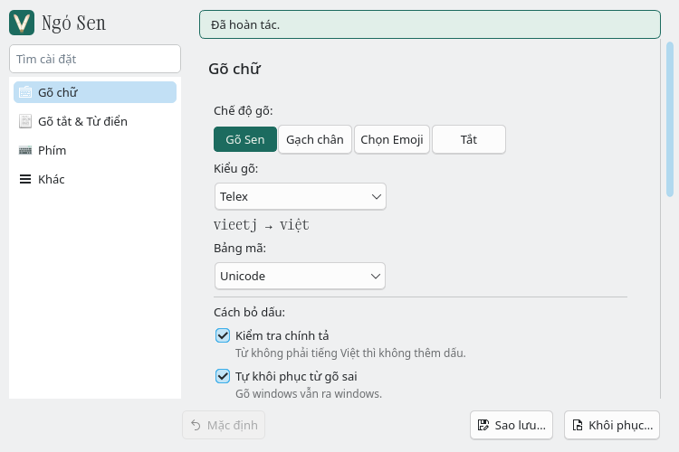
Task: Open the Telex typing style dropdown
Action: 300,196
